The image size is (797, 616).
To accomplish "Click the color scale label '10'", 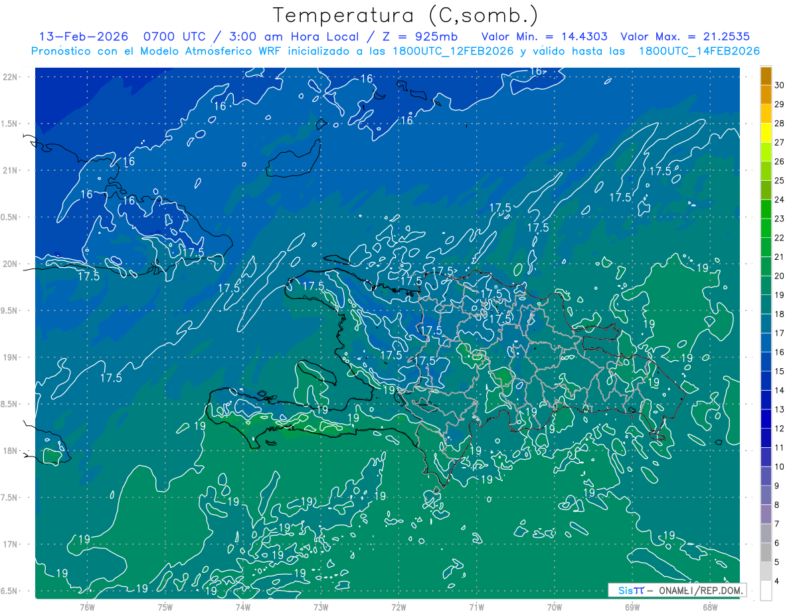I will click(x=780, y=466).
